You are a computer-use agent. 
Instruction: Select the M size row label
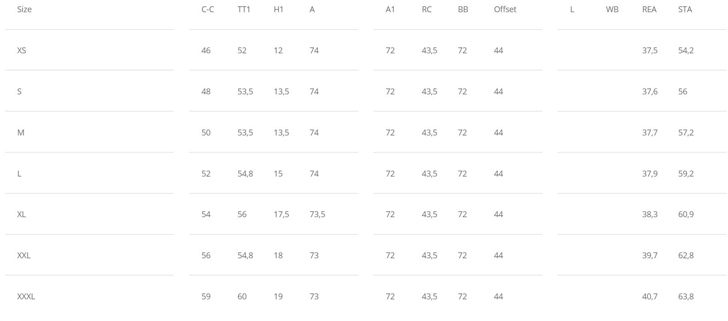click(x=21, y=133)
